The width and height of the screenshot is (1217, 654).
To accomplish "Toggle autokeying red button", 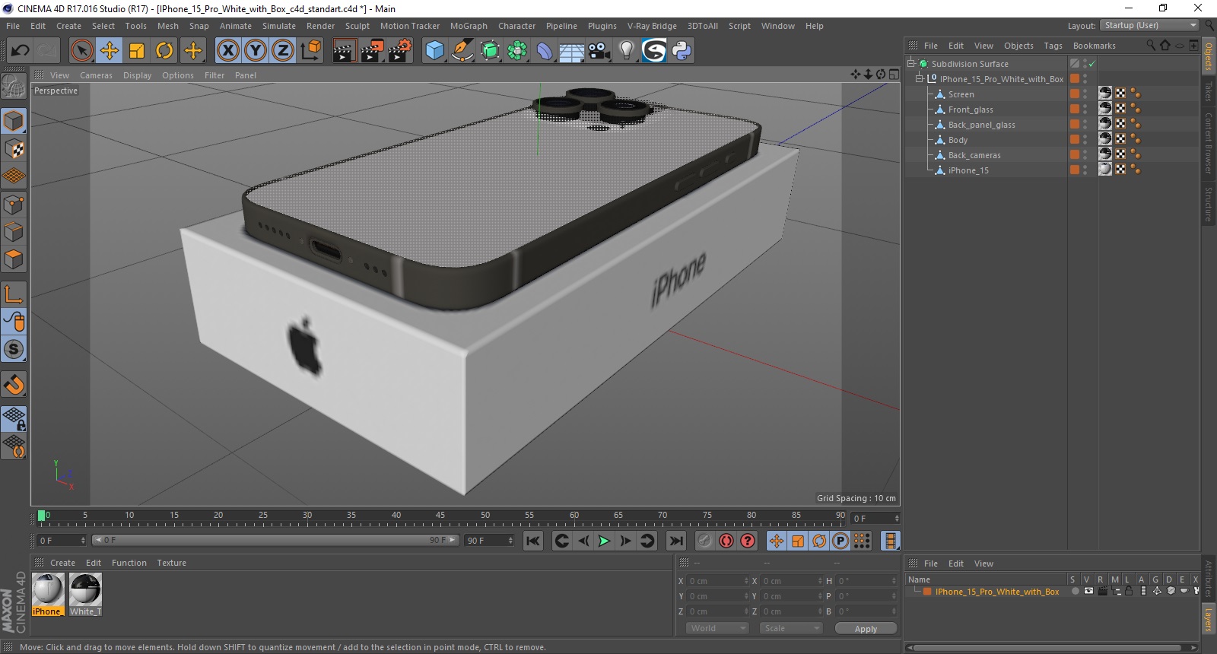I will 726,541.
